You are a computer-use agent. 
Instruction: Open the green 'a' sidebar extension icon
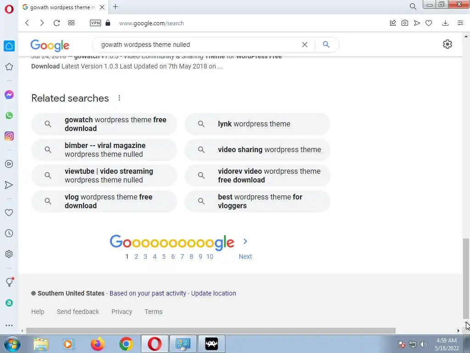(x=9, y=303)
